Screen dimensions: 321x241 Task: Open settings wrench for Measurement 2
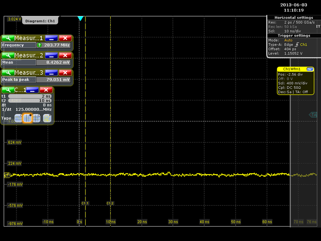[8, 55]
